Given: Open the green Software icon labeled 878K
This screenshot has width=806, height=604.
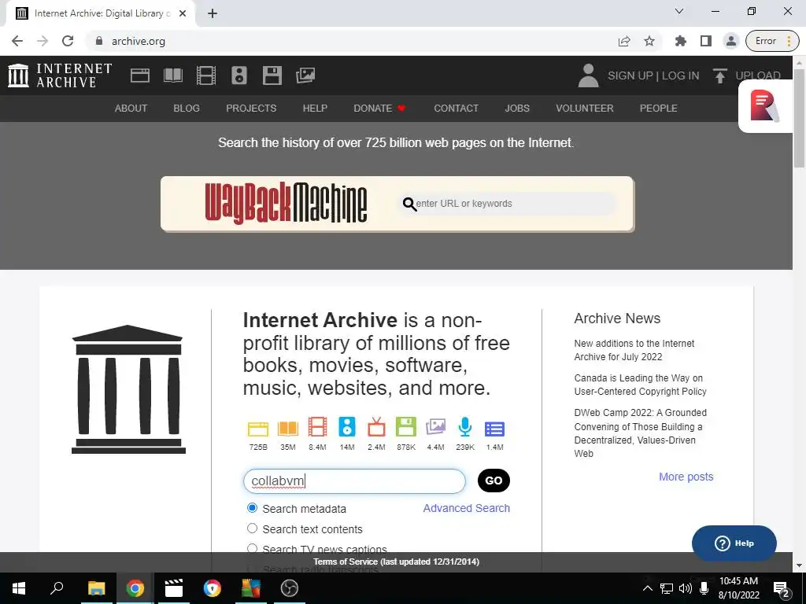Looking at the screenshot, I should coord(405,427).
